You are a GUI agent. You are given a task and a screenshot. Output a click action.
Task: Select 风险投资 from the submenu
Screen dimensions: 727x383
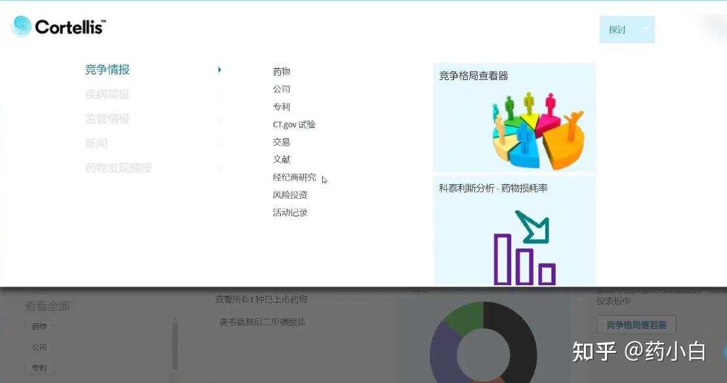click(x=289, y=195)
